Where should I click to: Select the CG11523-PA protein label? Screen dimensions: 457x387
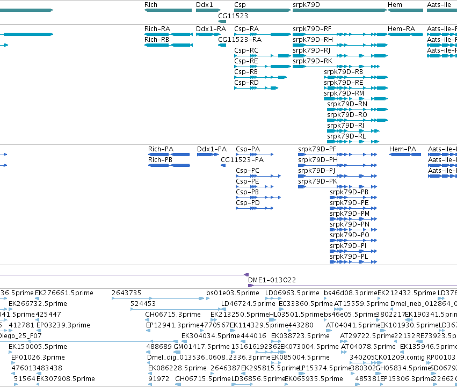click(242, 160)
